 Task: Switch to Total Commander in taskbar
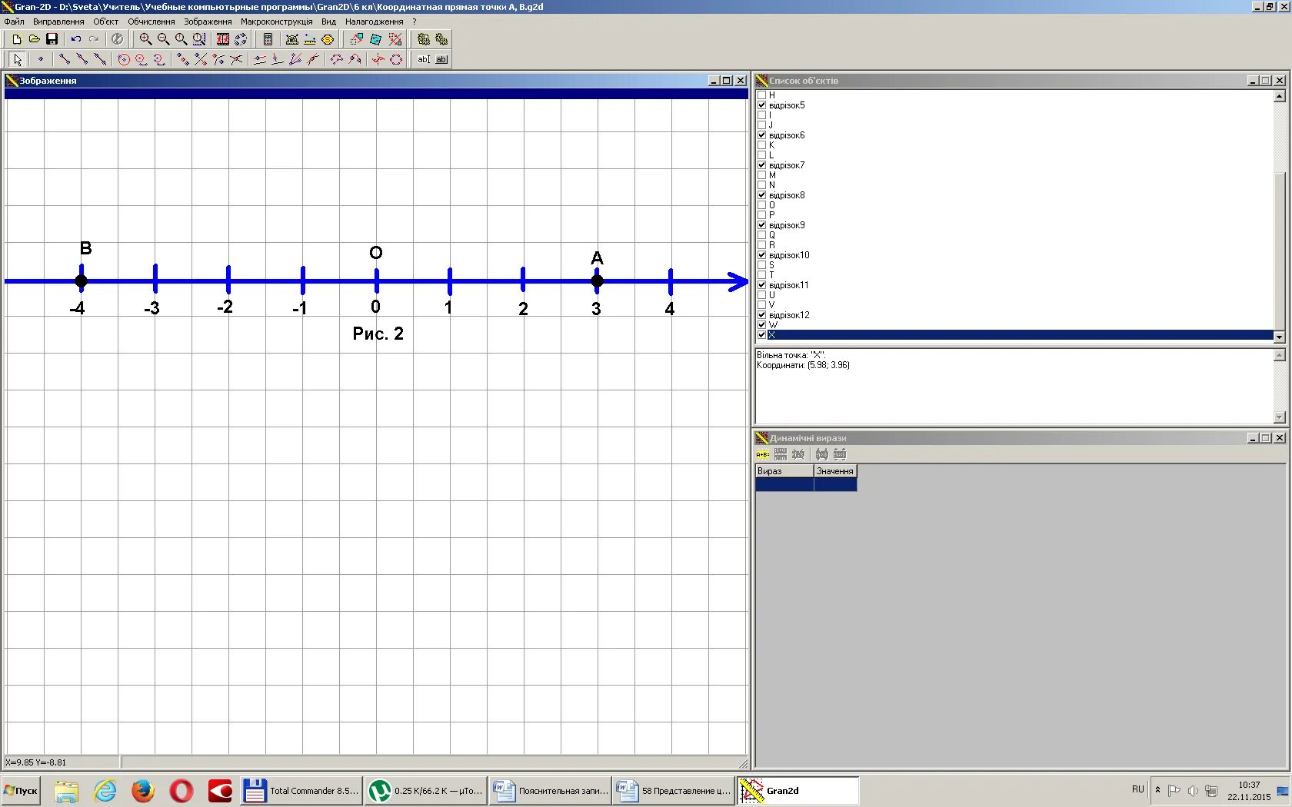click(x=301, y=791)
